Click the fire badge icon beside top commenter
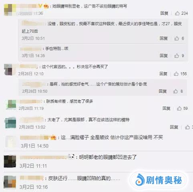 click(x=46, y=6)
